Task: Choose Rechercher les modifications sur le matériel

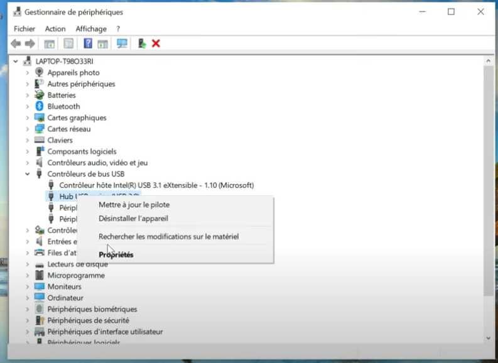Action: 169,236
